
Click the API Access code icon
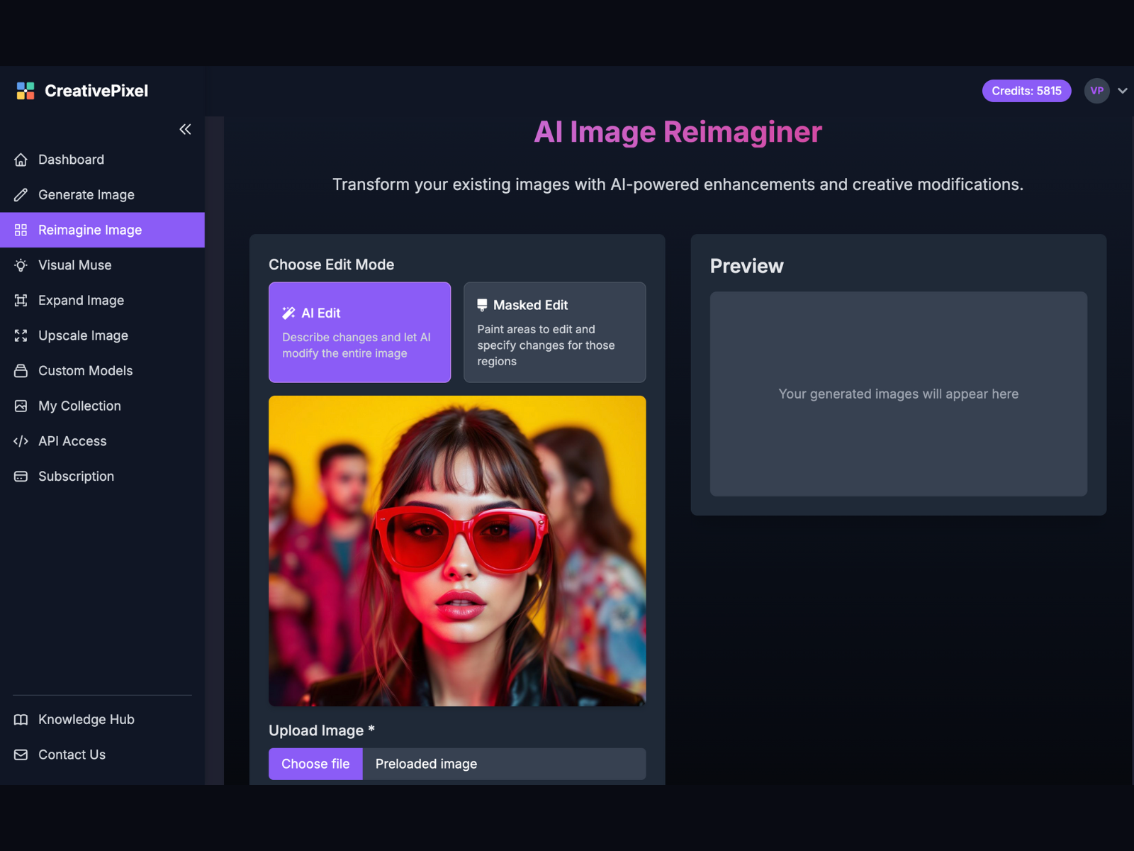[21, 441]
